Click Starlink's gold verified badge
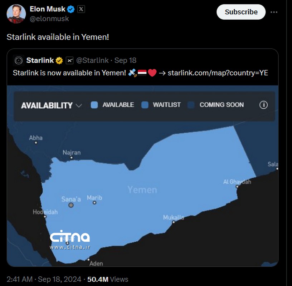This screenshot has width=292, height=286. [59, 60]
